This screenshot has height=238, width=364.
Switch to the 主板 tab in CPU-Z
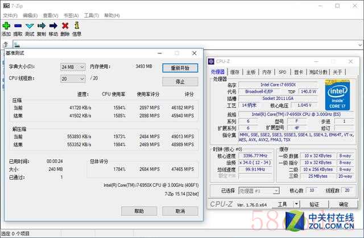(x=251, y=72)
